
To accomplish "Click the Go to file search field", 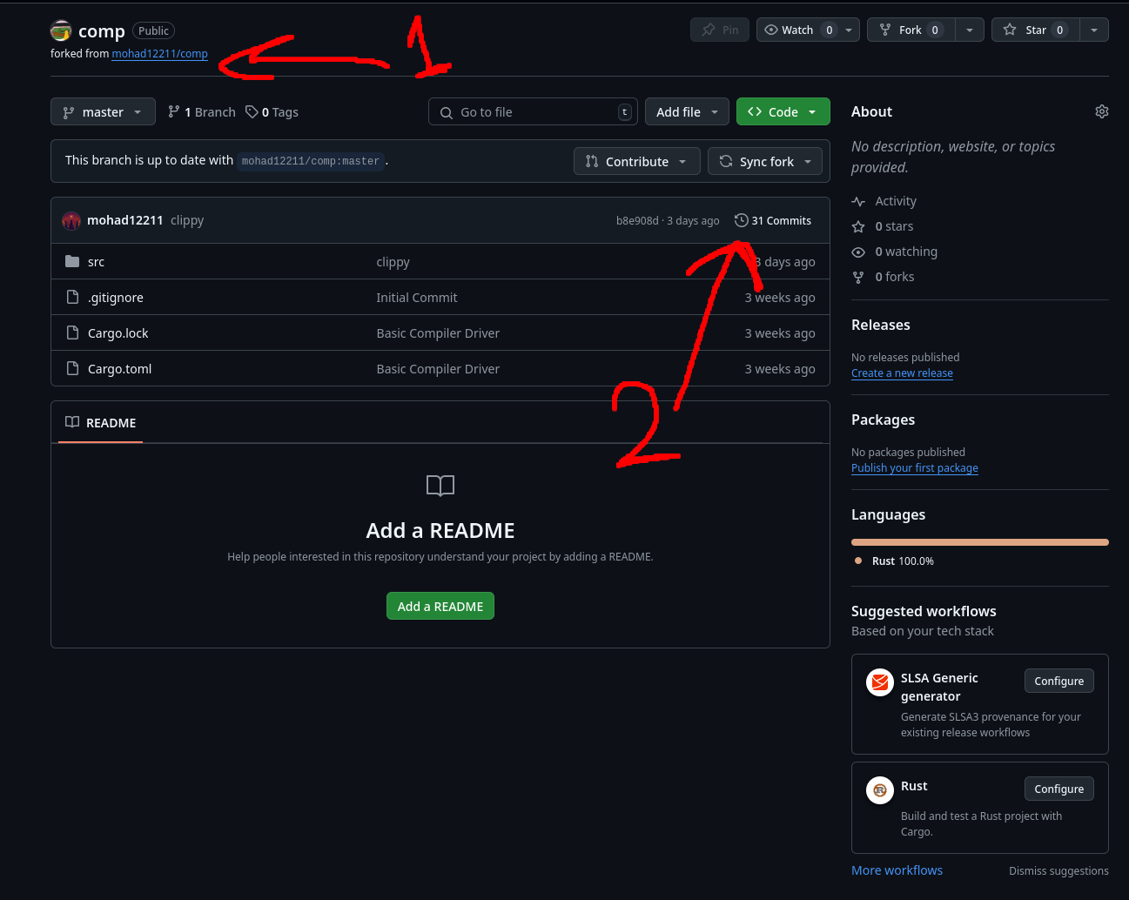I will 532,112.
